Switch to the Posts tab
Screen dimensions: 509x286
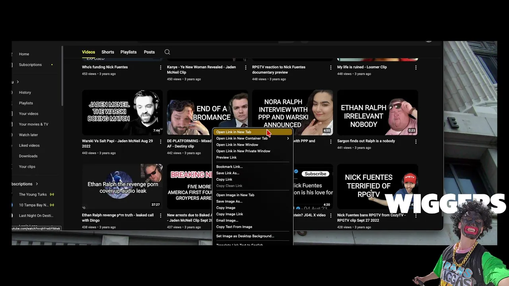tap(149, 52)
